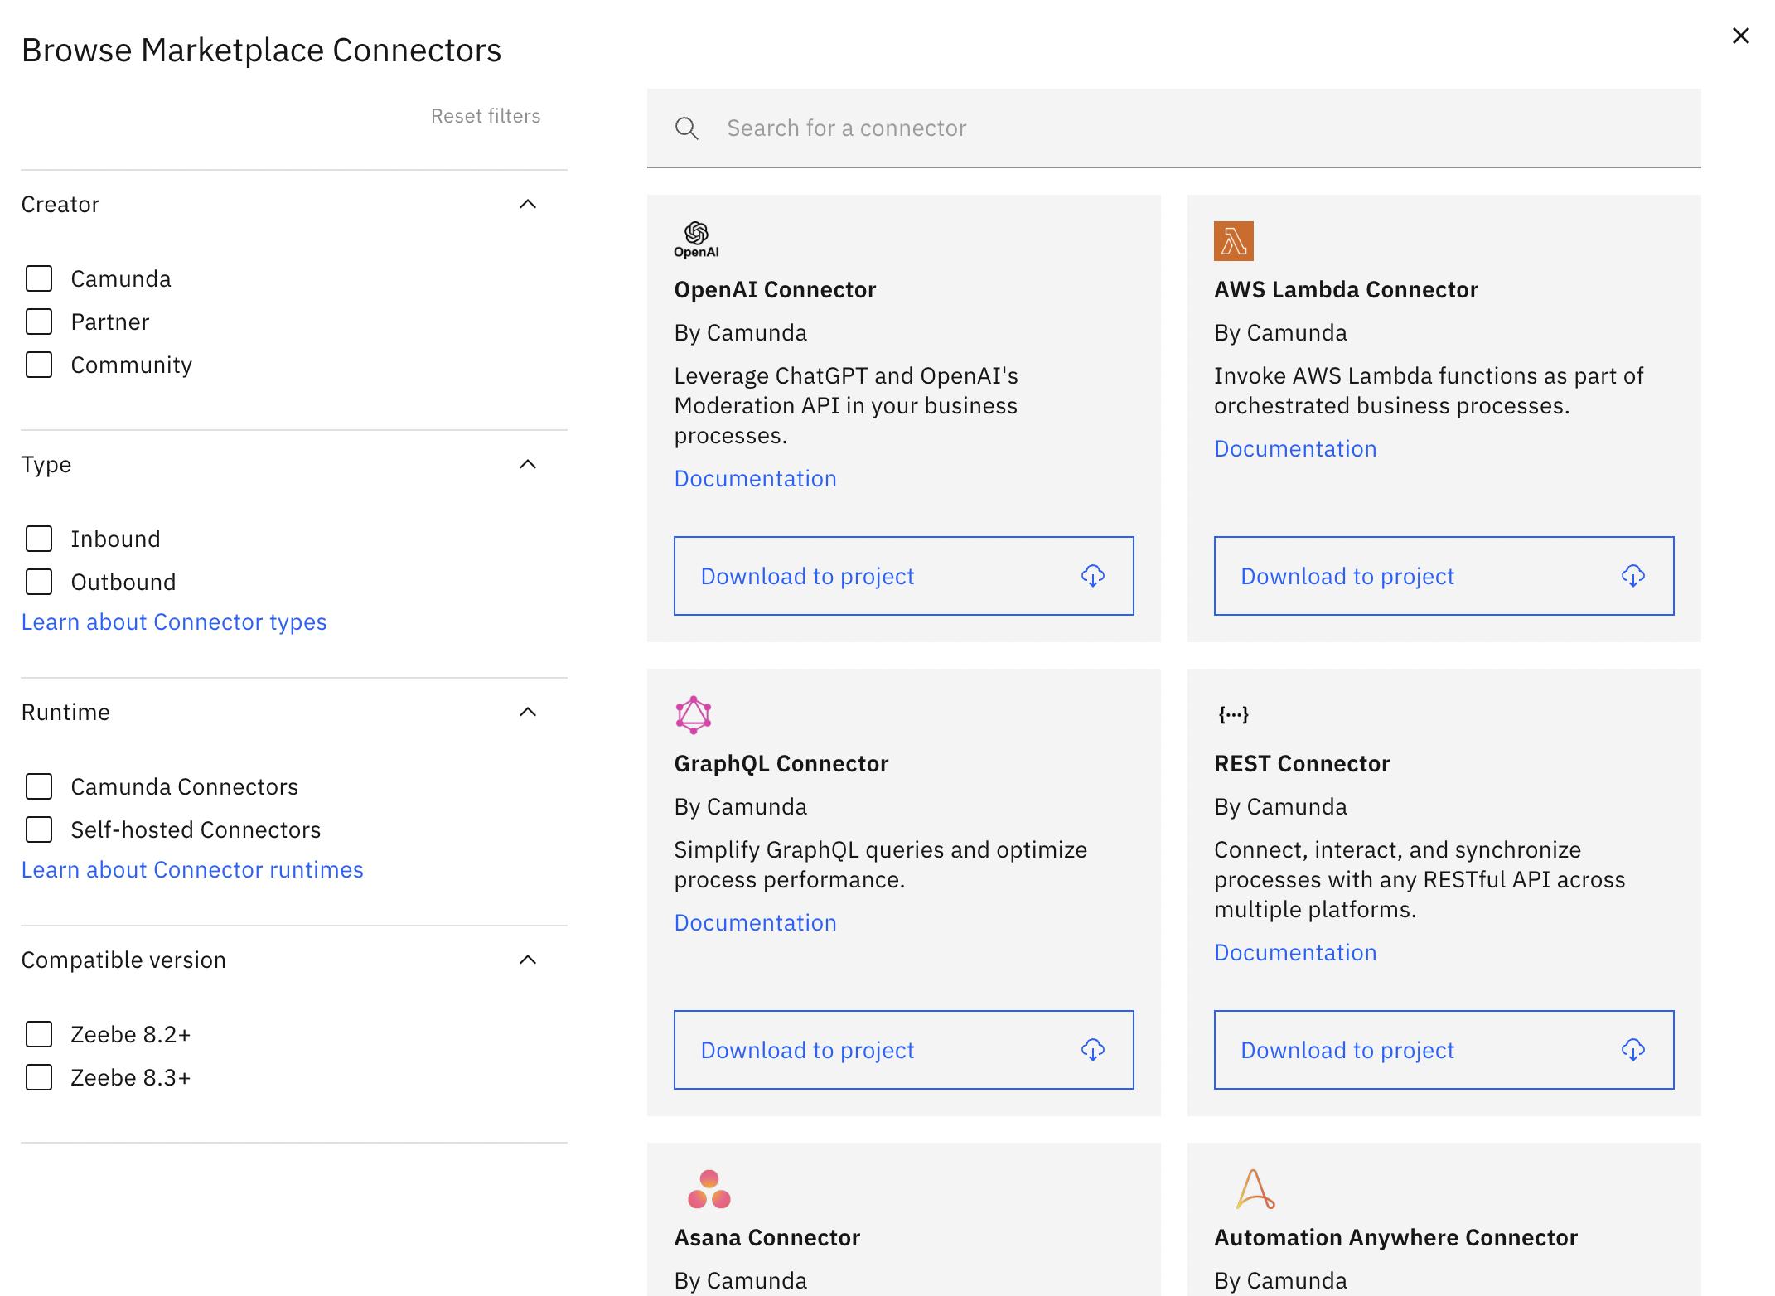Click the AWS Lambda orange icon
The height and width of the screenshot is (1296, 1775).
coord(1233,241)
